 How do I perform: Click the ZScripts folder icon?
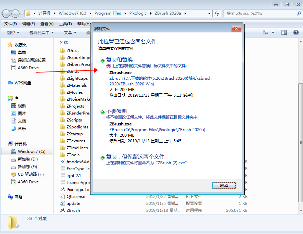pyautogui.click(x=62, y=120)
